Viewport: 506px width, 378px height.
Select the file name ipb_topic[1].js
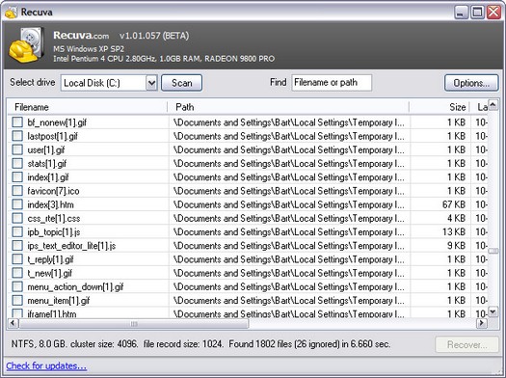pos(54,232)
